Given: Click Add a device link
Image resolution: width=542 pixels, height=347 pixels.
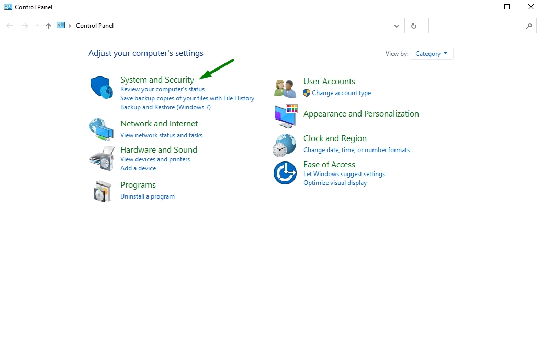Looking at the screenshot, I should pos(138,168).
